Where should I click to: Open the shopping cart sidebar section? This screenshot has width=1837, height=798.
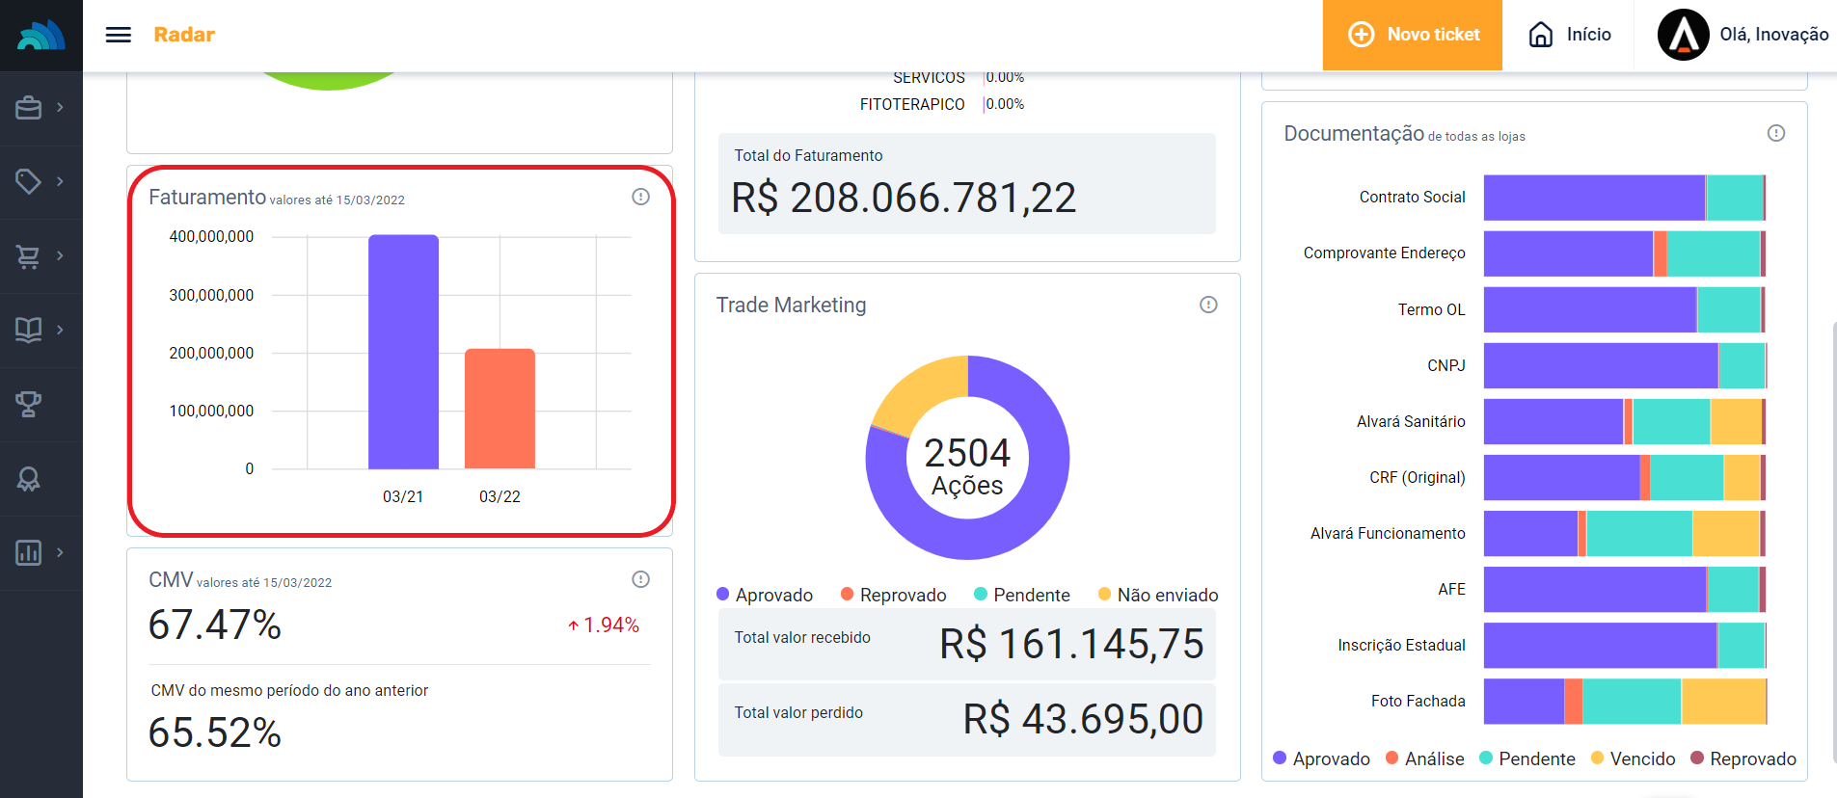point(29,256)
